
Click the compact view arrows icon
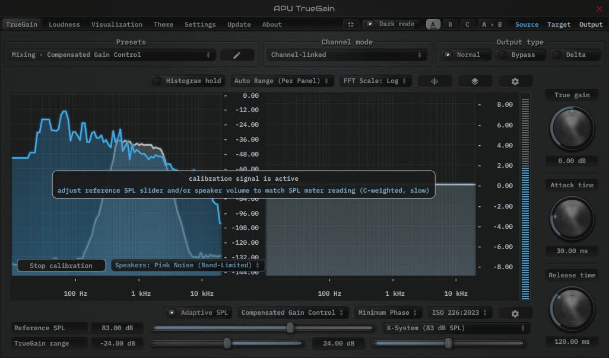(x=351, y=24)
